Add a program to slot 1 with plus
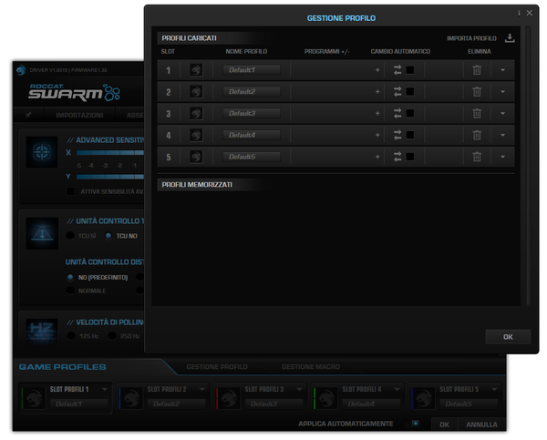The width and height of the screenshot is (547, 440). pos(377,70)
